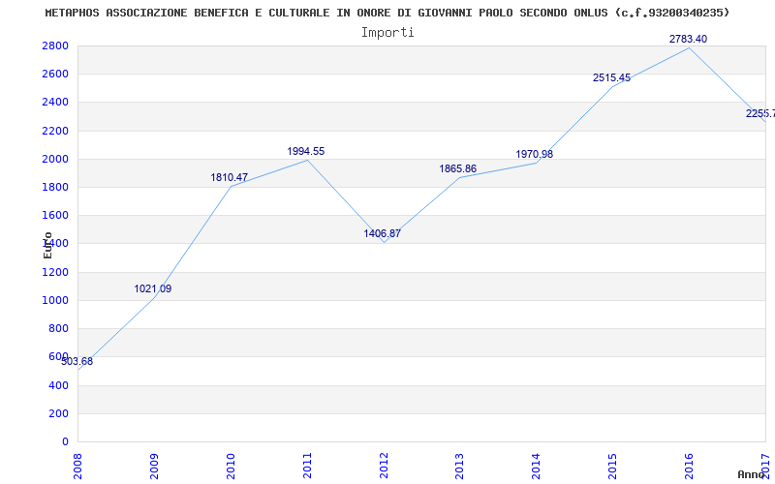Click the x-axis year 2012

pos(384,466)
